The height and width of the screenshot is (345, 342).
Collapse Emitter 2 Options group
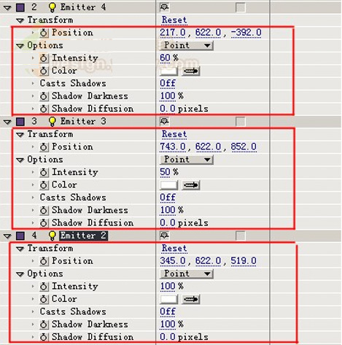20,274
